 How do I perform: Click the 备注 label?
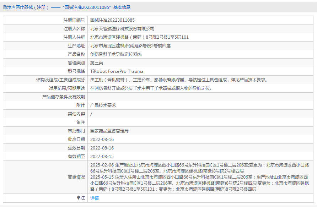[80, 122]
